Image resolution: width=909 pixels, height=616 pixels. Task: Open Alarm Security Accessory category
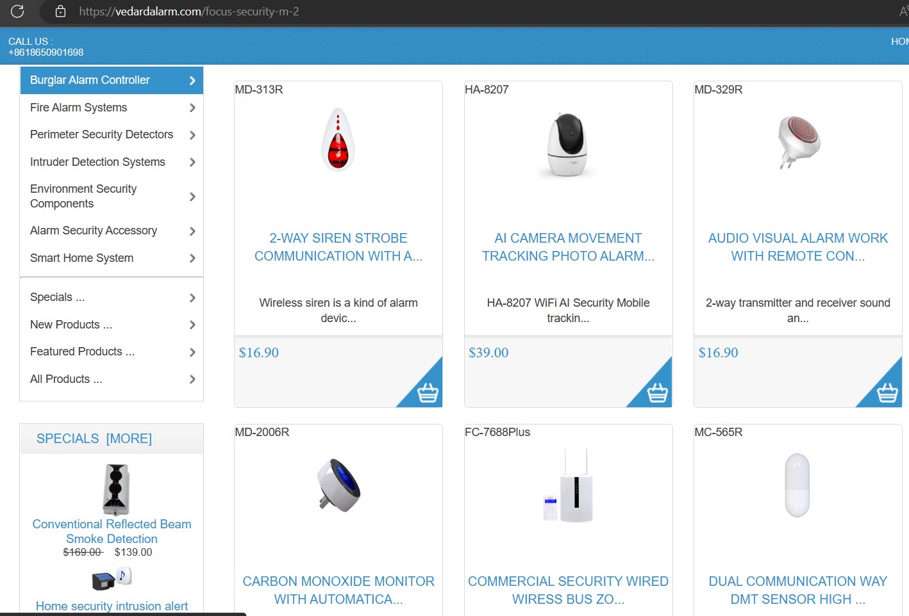(94, 231)
